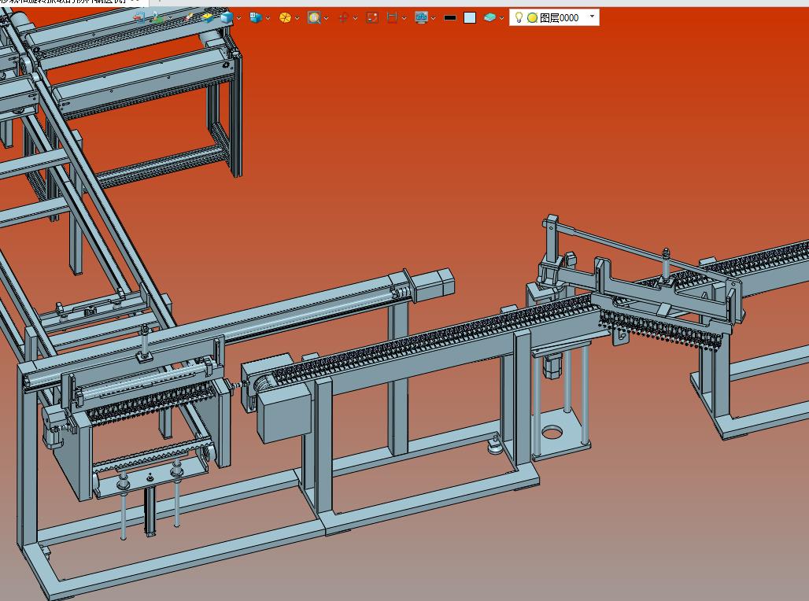Toggle the light bulb layer visibility
Image resolution: width=809 pixels, height=601 pixels.
(519, 17)
